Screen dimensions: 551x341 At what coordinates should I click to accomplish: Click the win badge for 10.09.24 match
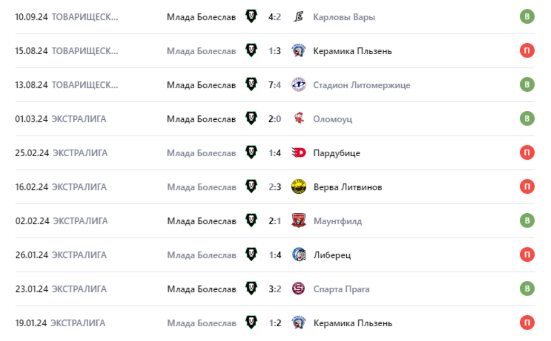(x=527, y=17)
